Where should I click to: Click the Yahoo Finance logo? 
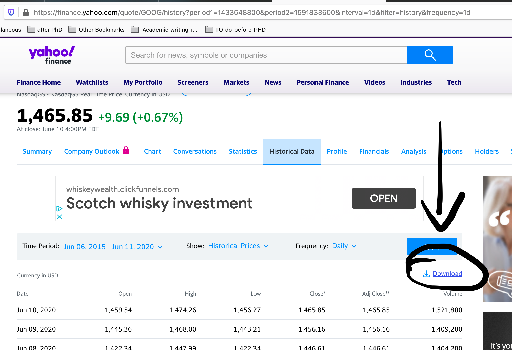point(52,55)
